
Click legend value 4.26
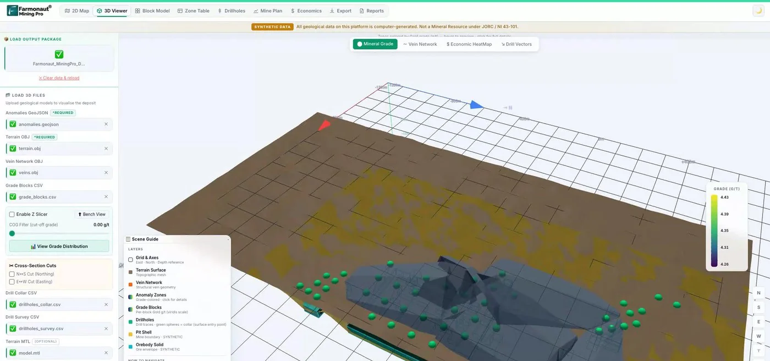724,264
